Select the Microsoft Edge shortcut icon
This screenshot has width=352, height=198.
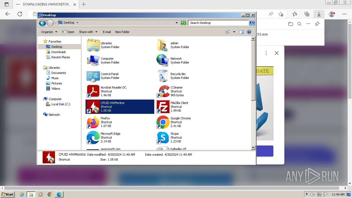(x=93, y=137)
